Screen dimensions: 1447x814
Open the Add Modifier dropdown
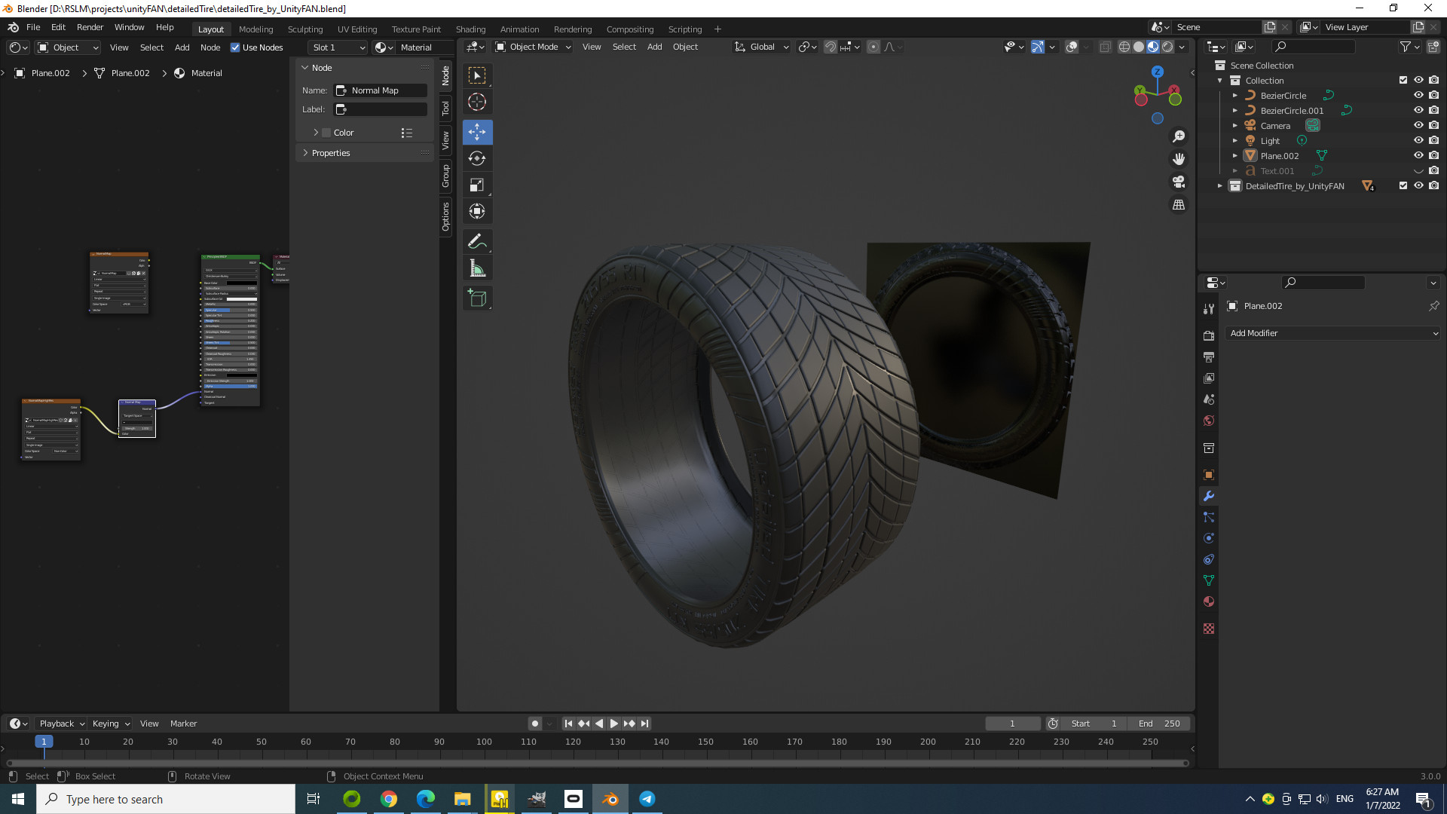pyautogui.click(x=1332, y=333)
